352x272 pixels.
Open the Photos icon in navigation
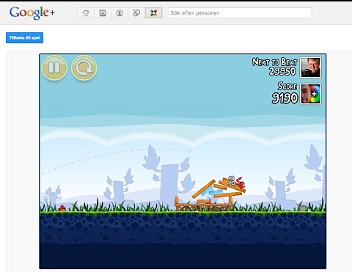[103, 13]
